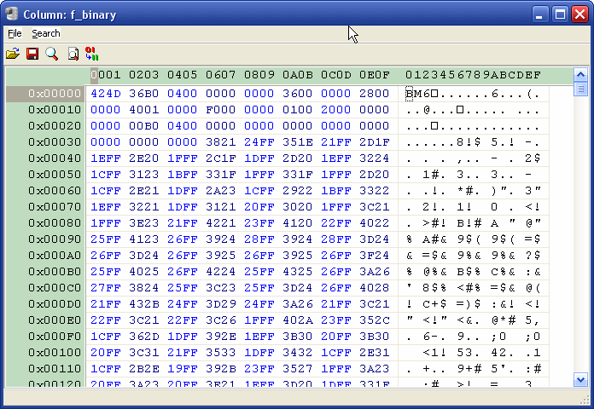
Task: Click hex value 3D24 in row 0x00090
Action: click(x=375, y=239)
